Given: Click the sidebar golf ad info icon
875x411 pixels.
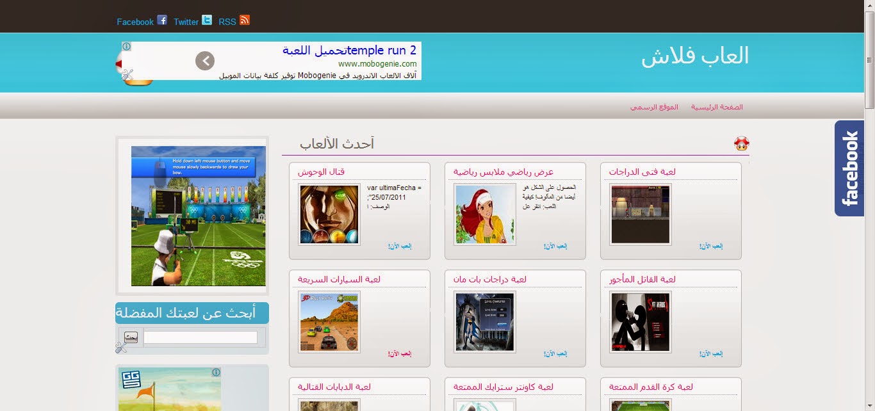Looking at the screenshot, I should click(216, 372).
